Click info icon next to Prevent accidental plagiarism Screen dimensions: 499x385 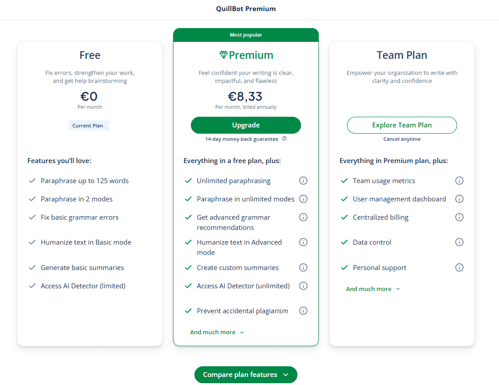[303, 311]
